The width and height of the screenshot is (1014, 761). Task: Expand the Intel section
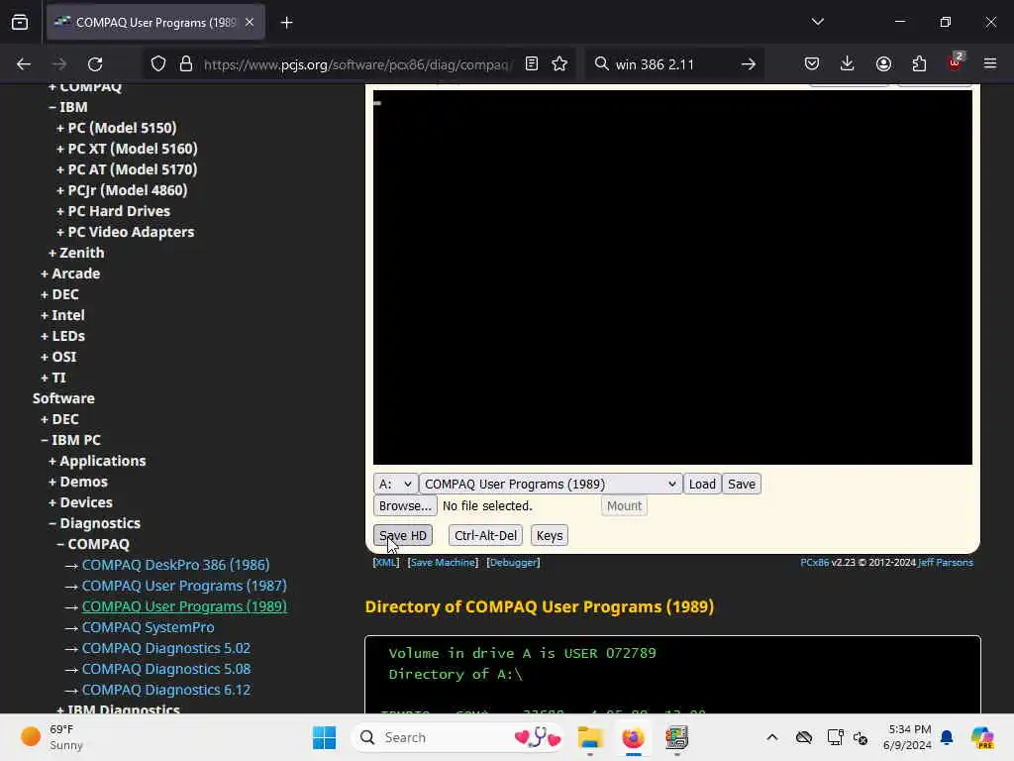[x=62, y=314]
